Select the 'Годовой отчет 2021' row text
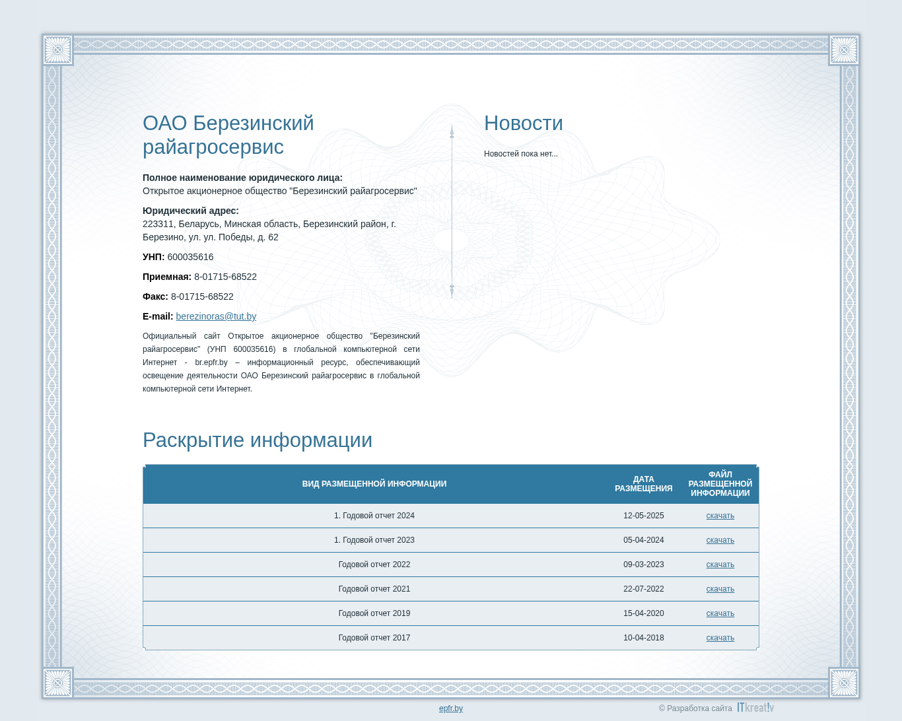The image size is (902, 721). (x=374, y=589)
